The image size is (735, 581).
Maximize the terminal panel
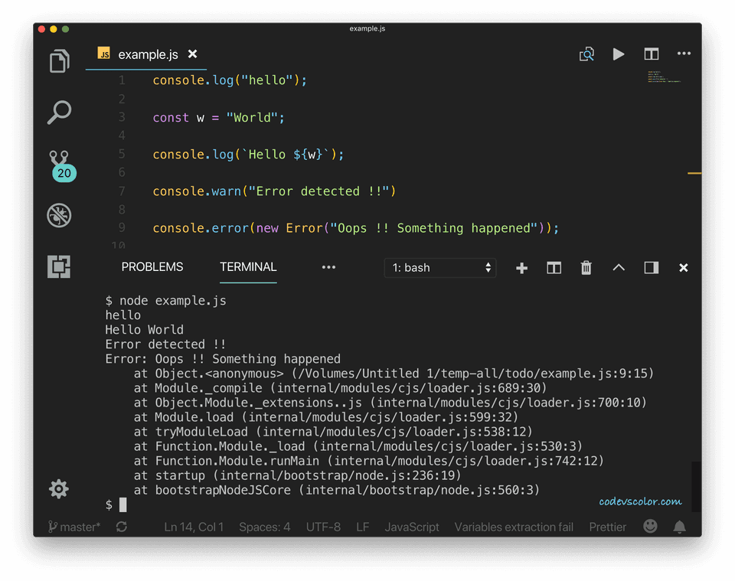click(x=619, y=268)
